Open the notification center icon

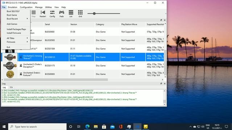tap(226, 127)
